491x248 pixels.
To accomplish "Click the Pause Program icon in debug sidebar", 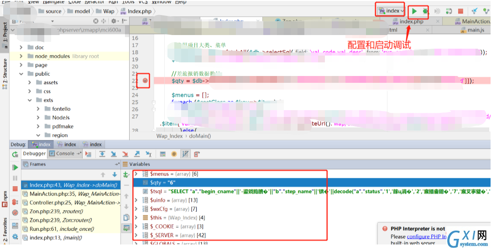I will (15, 178).
